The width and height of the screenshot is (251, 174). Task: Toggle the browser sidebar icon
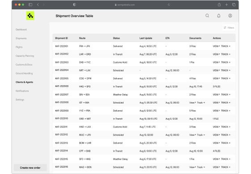pos(30,4)
